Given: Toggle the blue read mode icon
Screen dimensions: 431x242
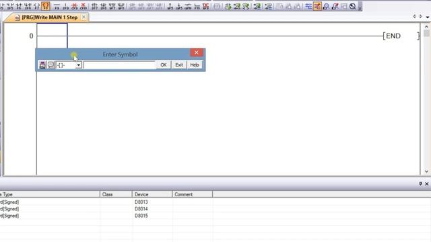Looking at the screenshot, I should (x=308, y=6).
